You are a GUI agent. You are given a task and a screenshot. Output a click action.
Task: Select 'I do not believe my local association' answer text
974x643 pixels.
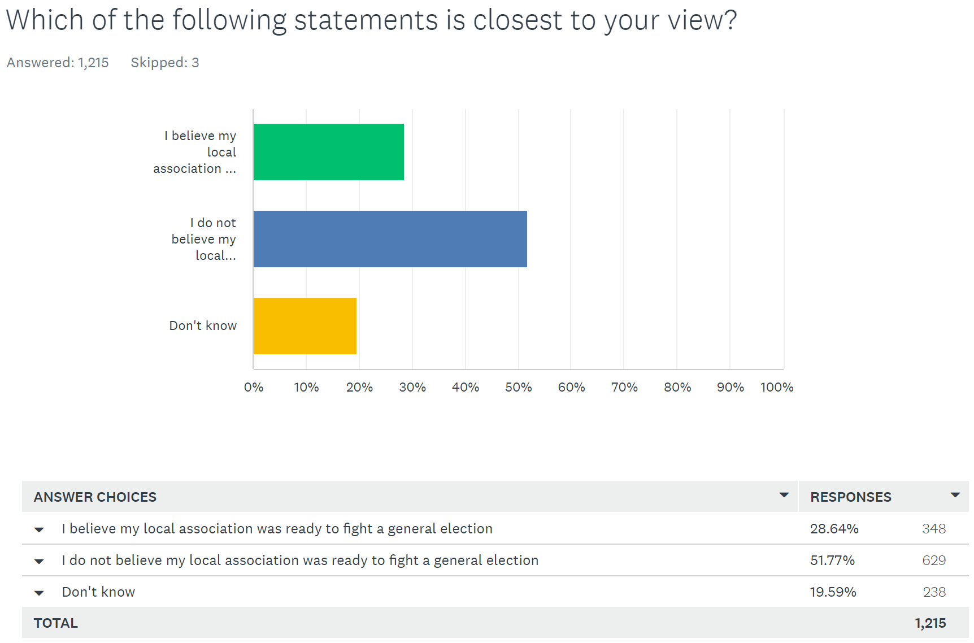[x=300, y=560]
